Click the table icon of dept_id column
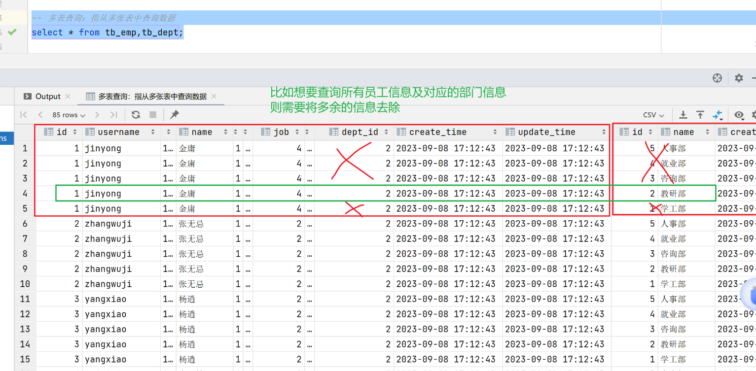 pyautogui.click(x=333, y=132)
